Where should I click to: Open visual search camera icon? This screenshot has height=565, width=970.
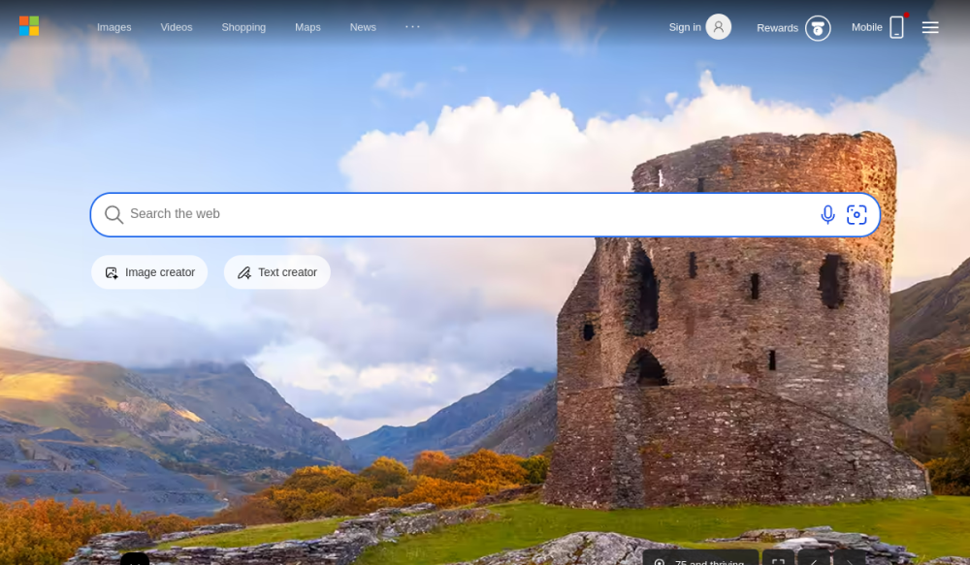click(857, 214)
